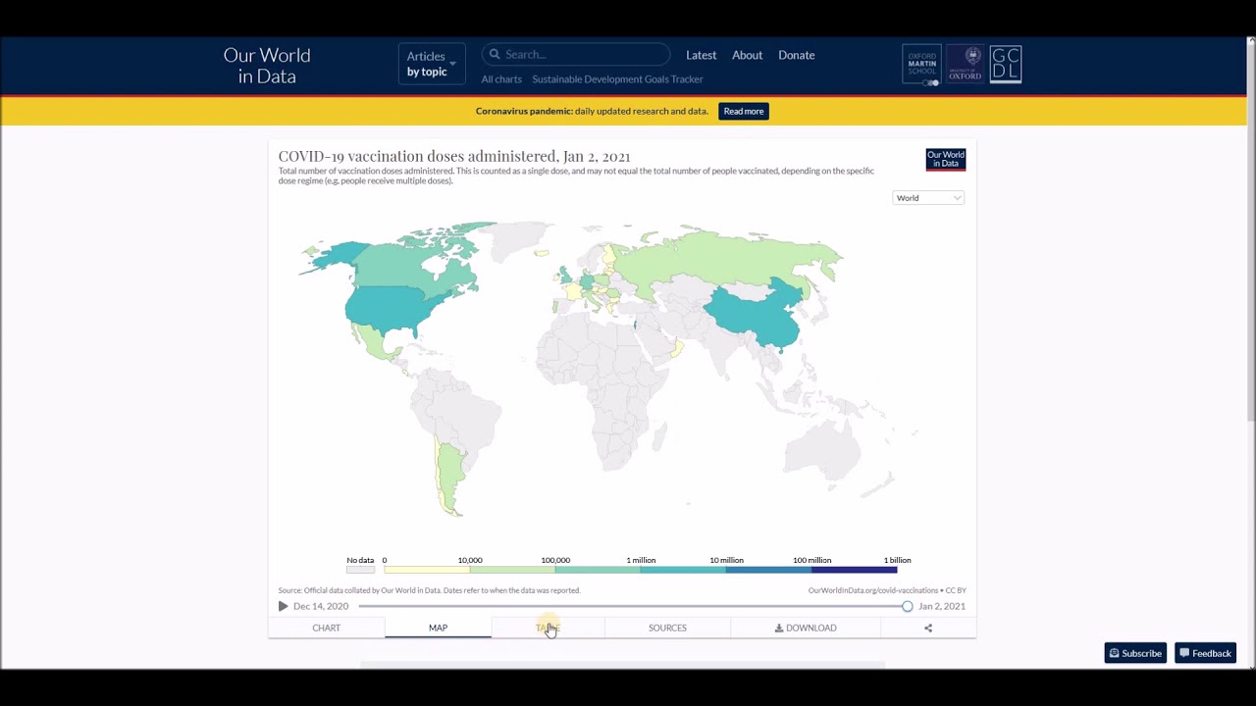Click the Our World in Data chart badge

point(946,159)
